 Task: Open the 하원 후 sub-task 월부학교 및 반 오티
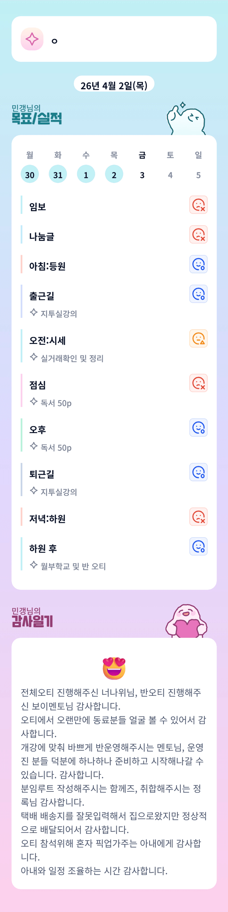coord(73,567)
